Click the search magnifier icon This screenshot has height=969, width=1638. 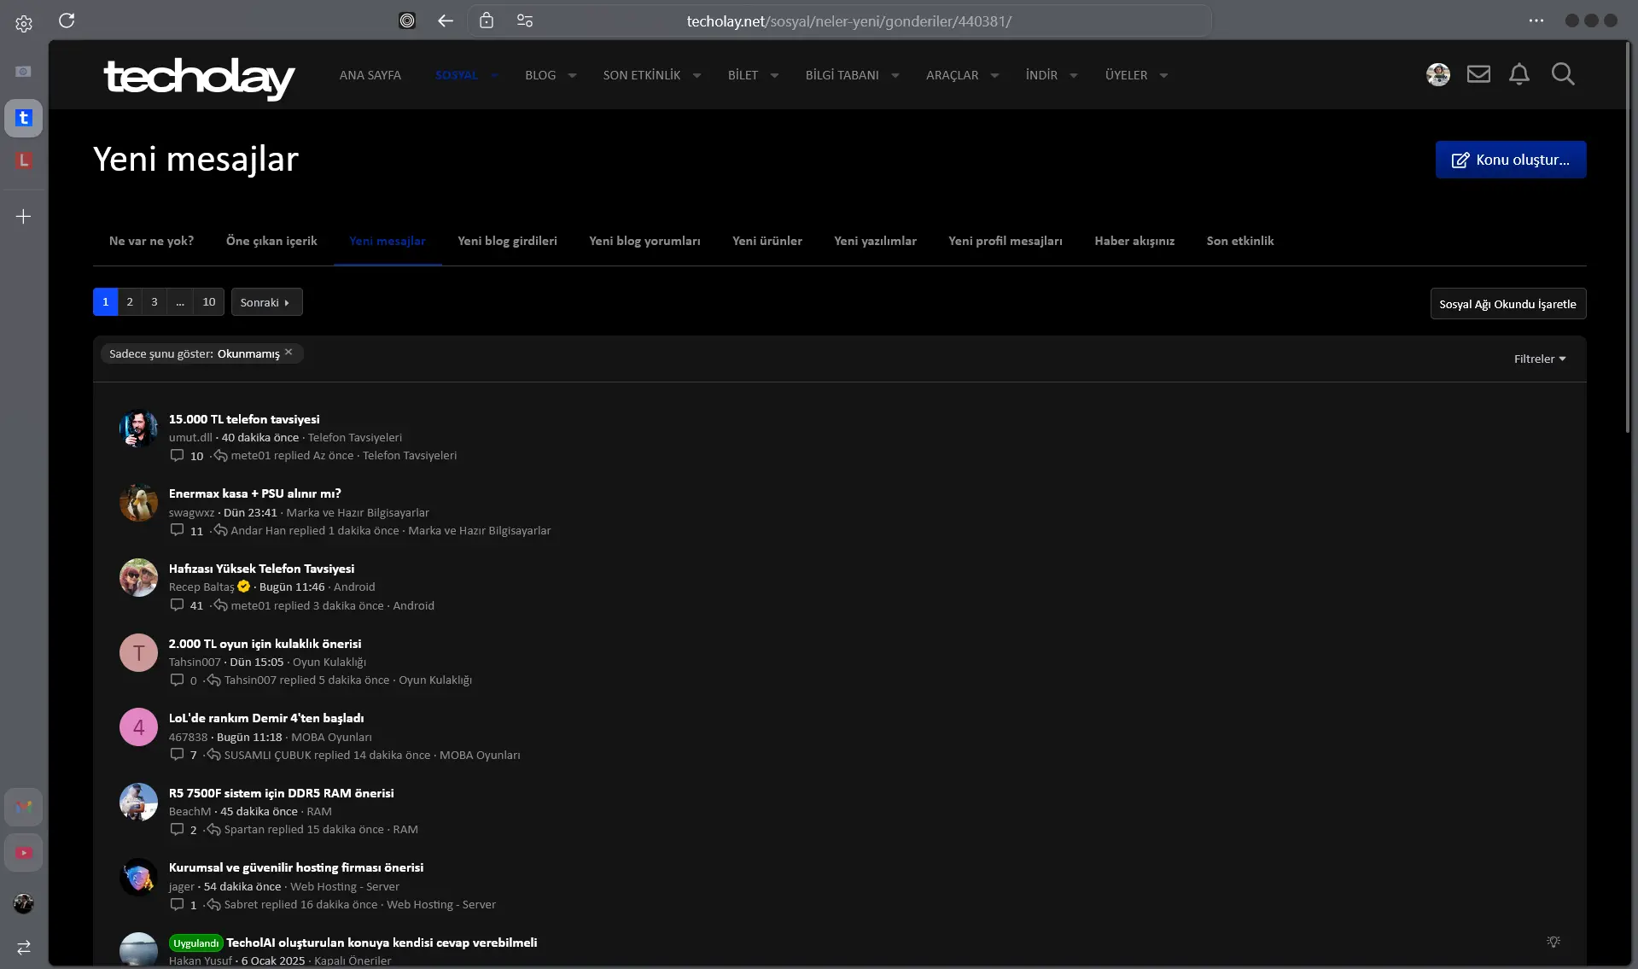tap(1563, 74)
